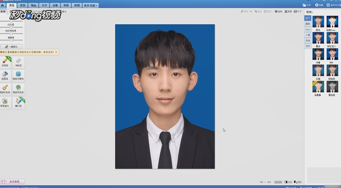Apply the 后青春 effect thumbnail
The height and width of the screenshot is (188, 341).
click(318, 86)
